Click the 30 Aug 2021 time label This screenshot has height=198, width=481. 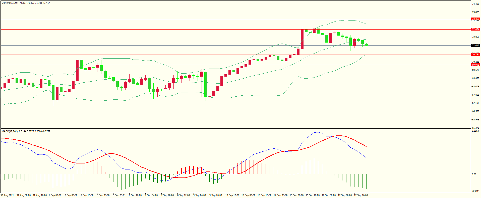point(7,195)
